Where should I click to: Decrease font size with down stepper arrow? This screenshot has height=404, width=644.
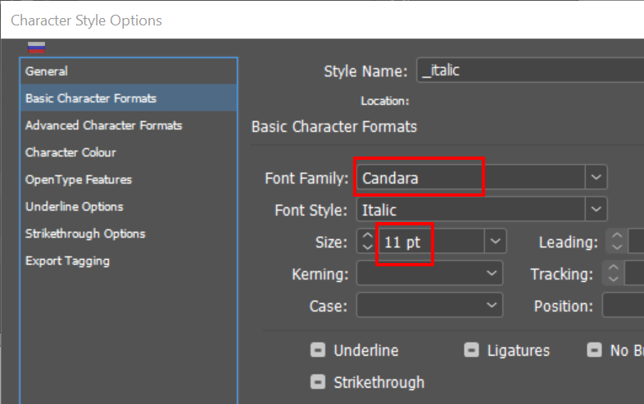pyautogui.click(x=367, y=246)
